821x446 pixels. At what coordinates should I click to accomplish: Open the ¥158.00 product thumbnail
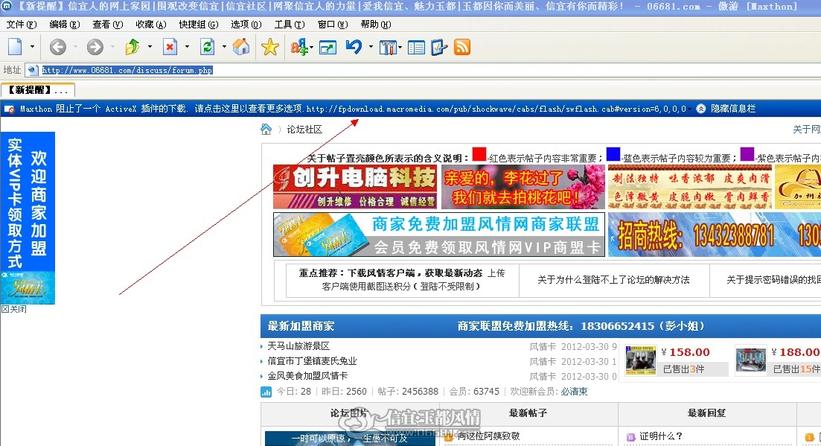640,360
